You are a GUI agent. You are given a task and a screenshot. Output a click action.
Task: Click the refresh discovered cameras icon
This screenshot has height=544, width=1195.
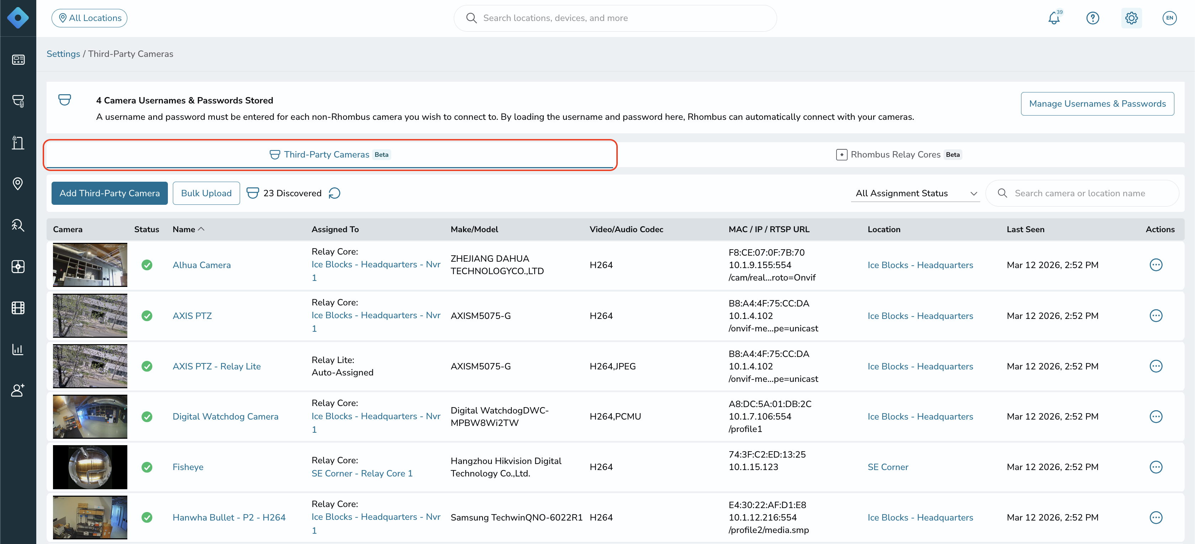[x=334, y=193]
